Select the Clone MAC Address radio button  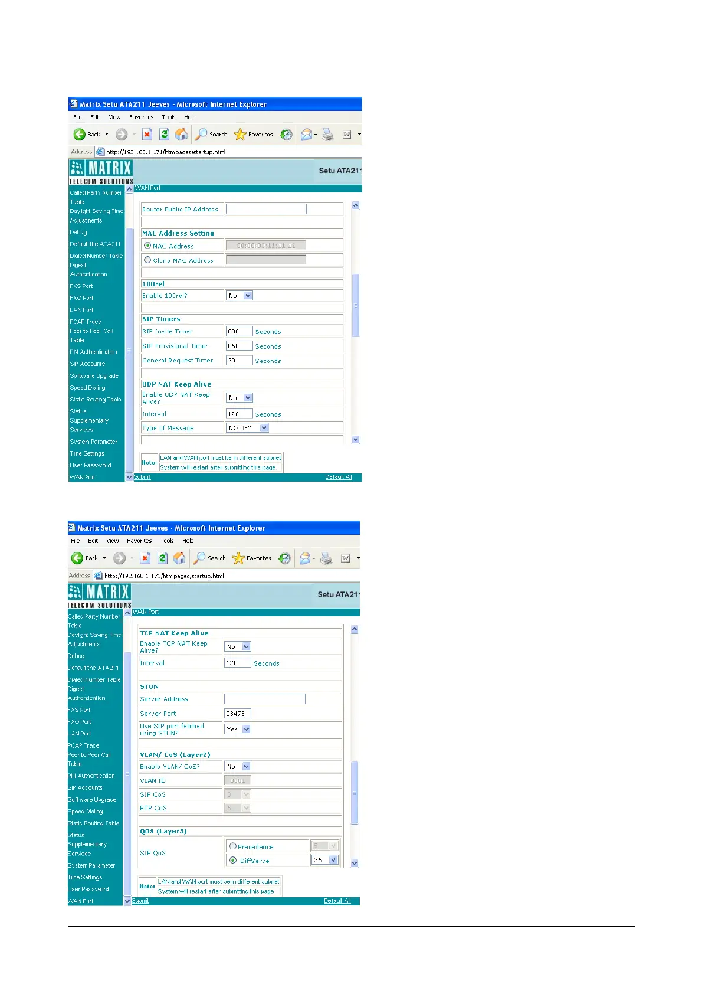pos(147,260)
